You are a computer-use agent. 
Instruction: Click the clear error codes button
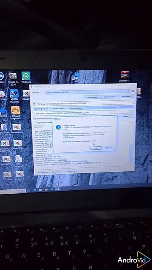(76, 108)
